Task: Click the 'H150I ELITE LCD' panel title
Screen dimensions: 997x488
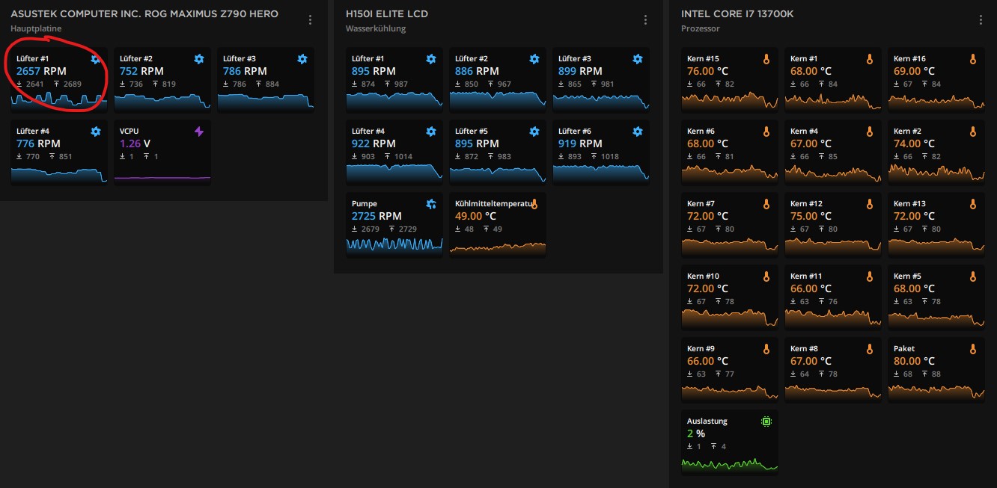Action: click(387, 14)
